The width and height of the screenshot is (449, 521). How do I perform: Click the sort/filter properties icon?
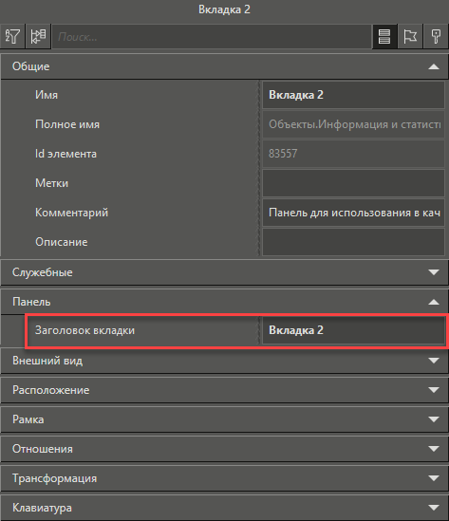tap(12, 36)
